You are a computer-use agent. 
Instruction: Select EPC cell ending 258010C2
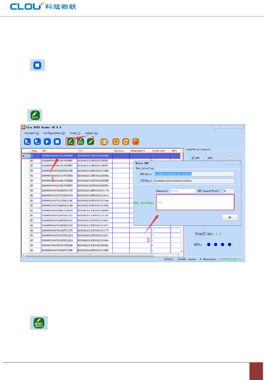[x=59, y=221]
